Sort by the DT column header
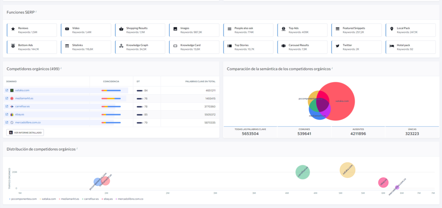The width and height of the screenshot is (442, 208). point(138,81)
